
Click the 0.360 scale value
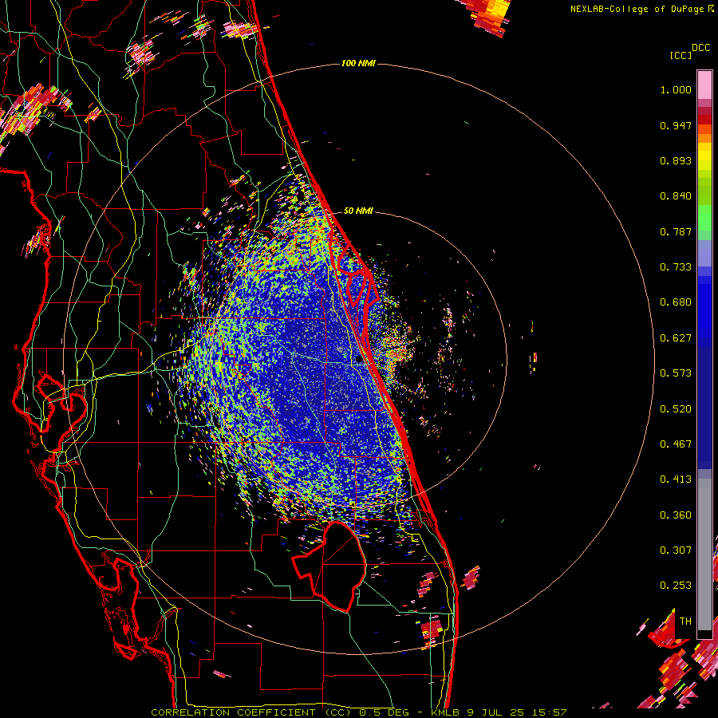(676, 515)
